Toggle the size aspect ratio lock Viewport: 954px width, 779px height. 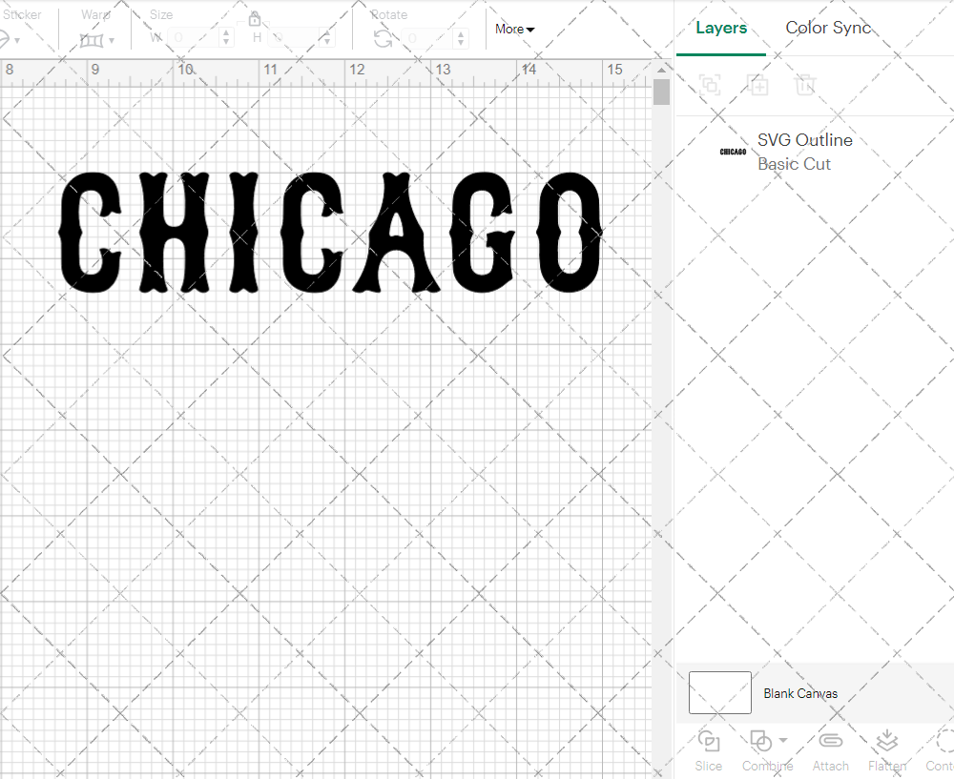point(255,19)
